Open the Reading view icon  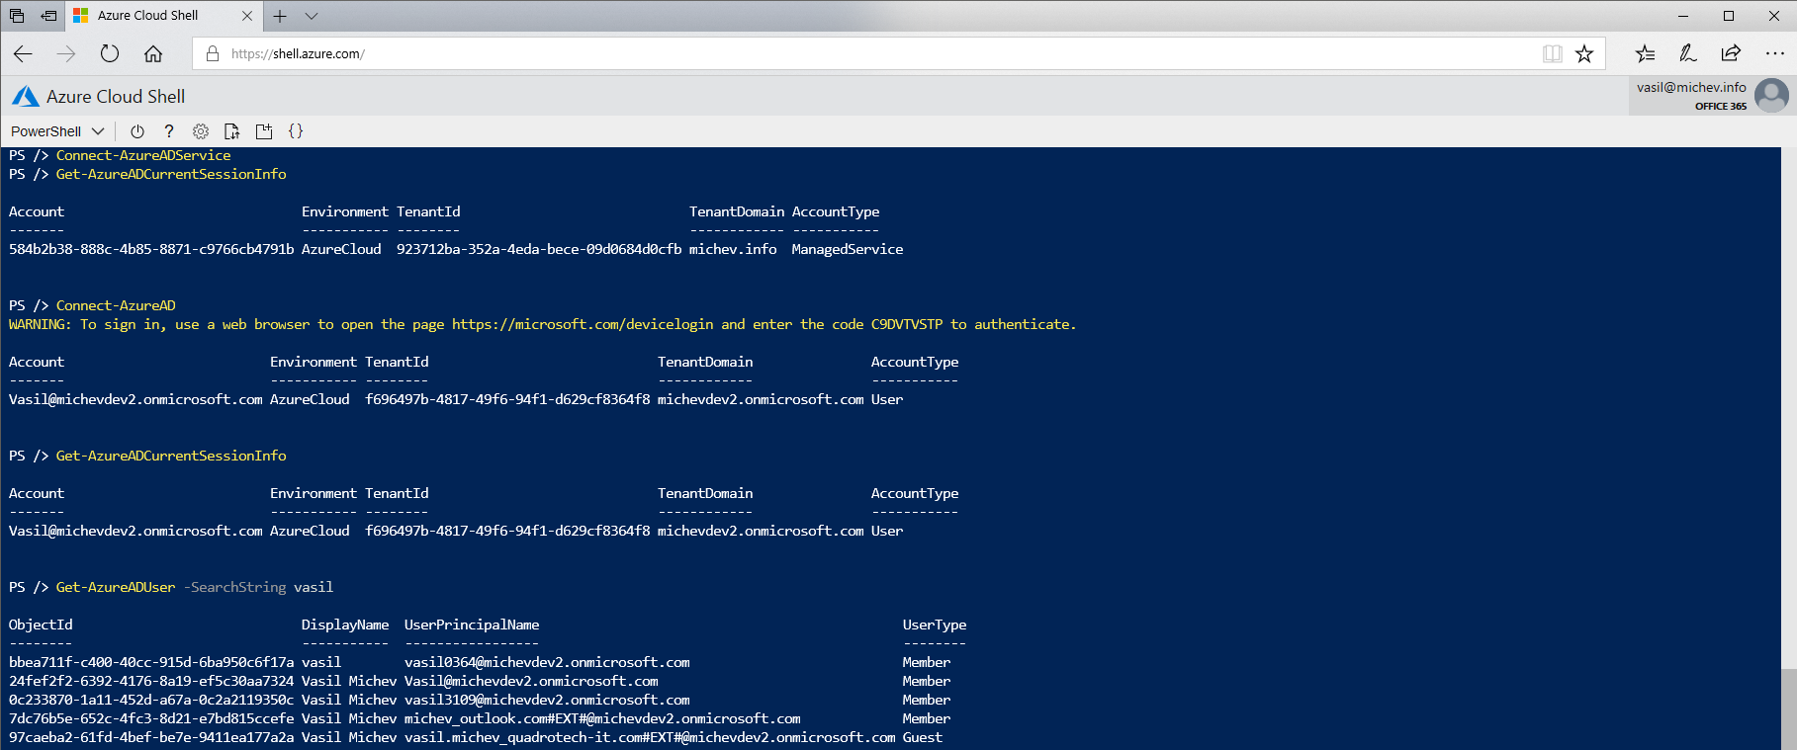pyautogui.click(x=1553, y=54)
